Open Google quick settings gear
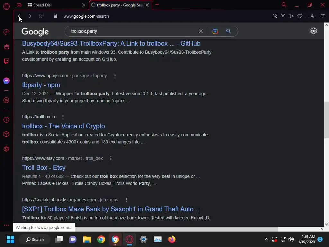This screenshot has height=247, width=329. pyautogui.click(x=314, y=31)
